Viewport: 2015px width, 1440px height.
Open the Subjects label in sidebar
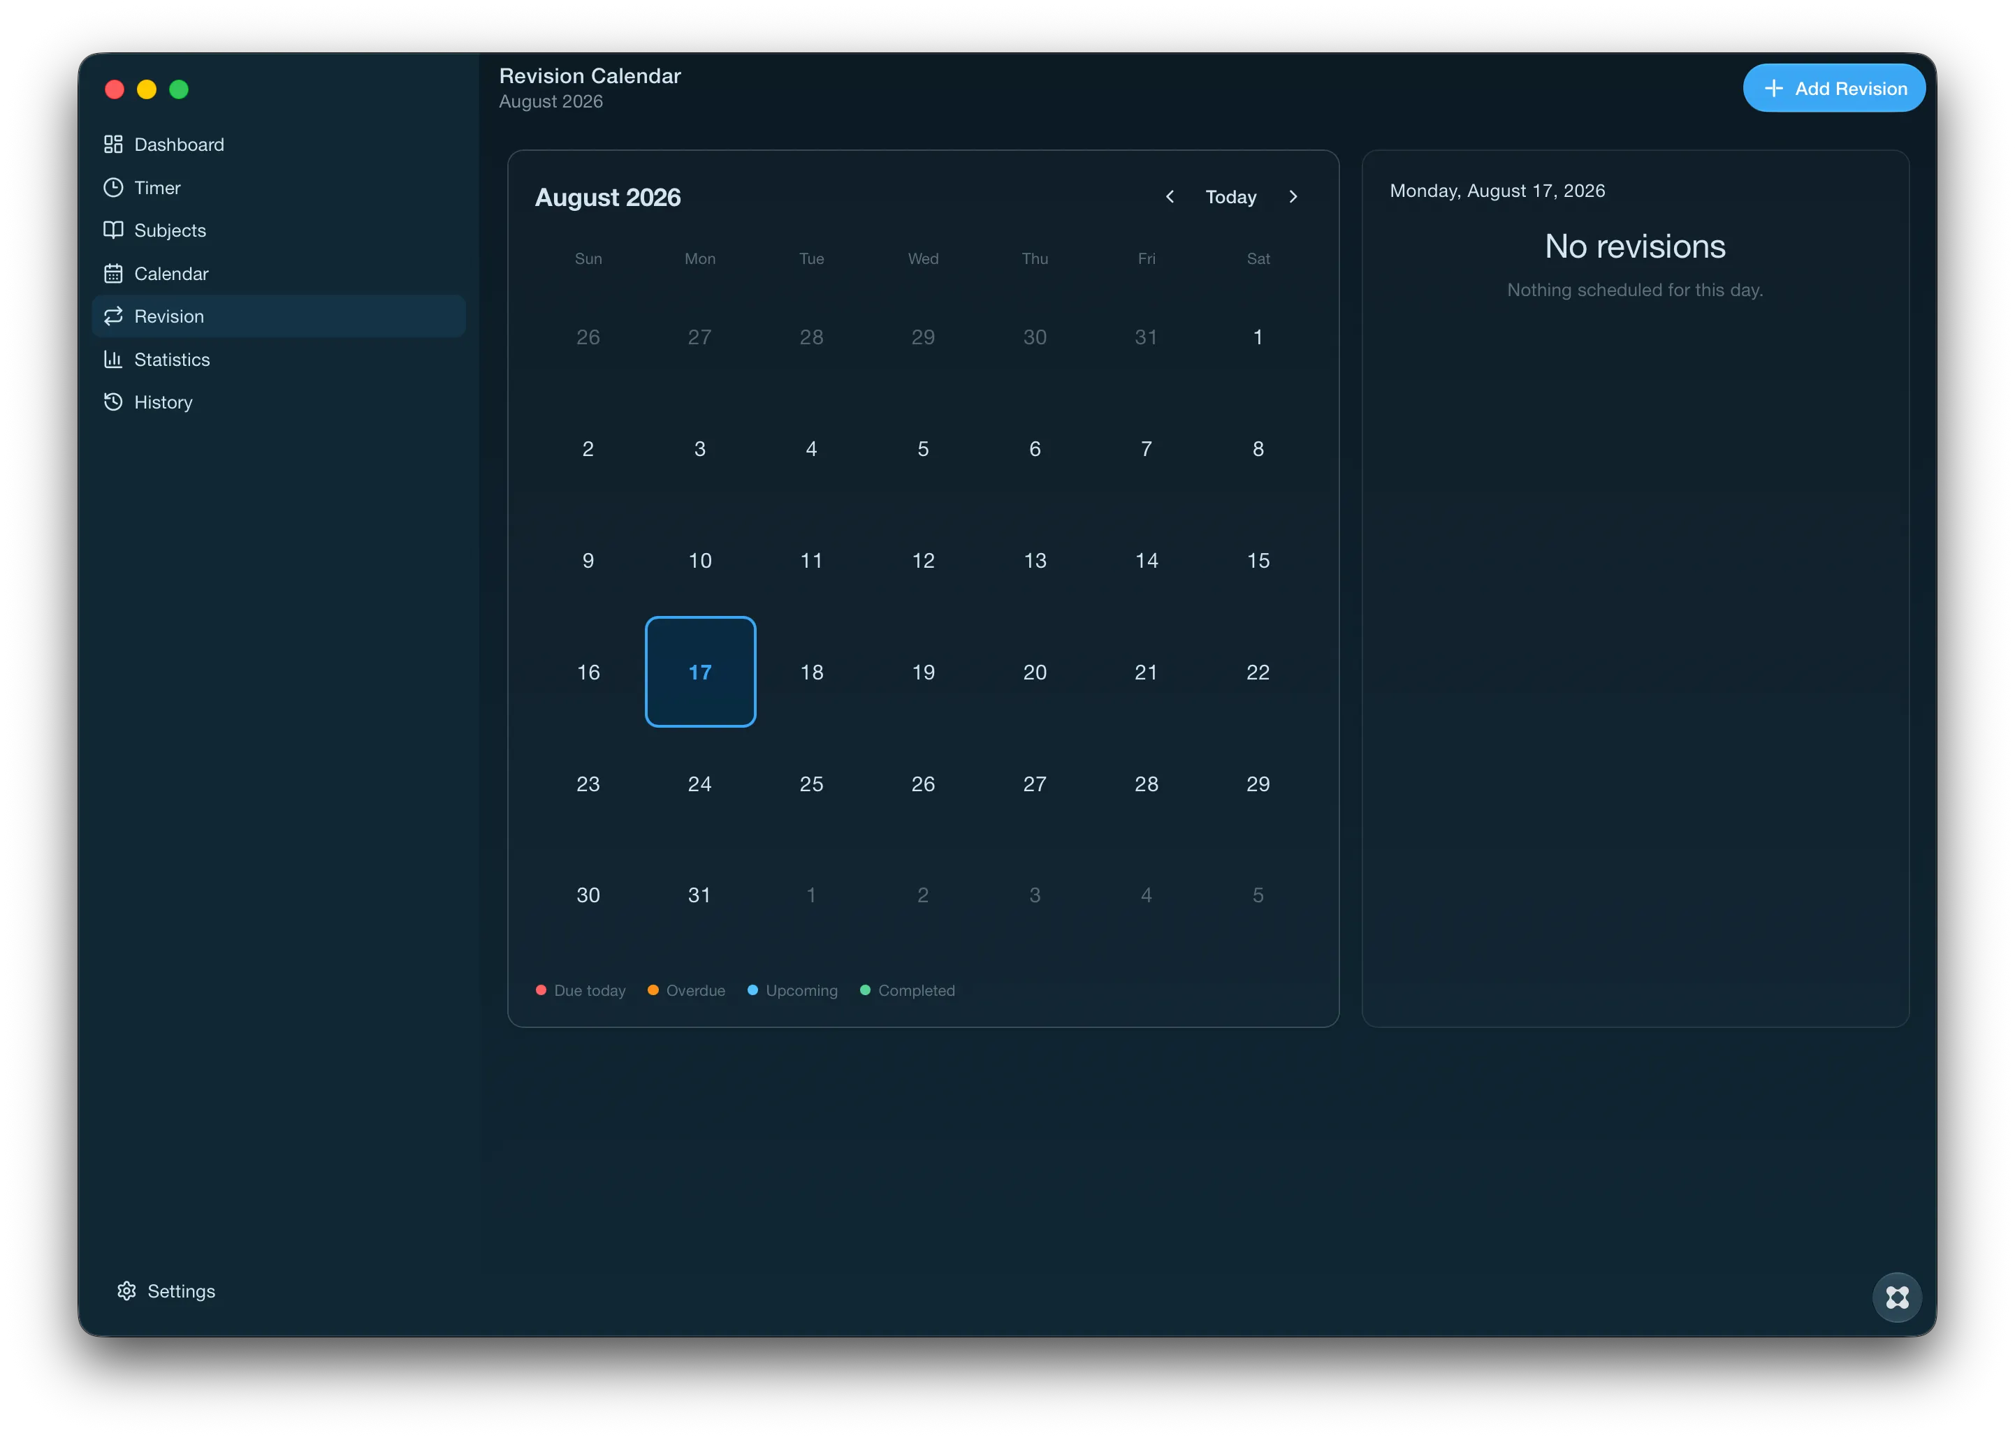pos(170,230)
